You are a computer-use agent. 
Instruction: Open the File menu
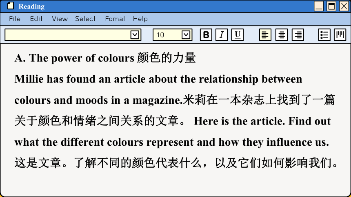point(15,19)
